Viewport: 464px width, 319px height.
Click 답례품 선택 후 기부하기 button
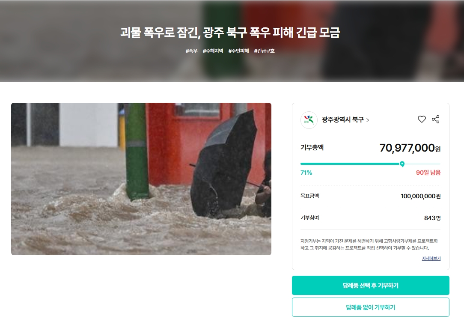[x=371, y=286]
